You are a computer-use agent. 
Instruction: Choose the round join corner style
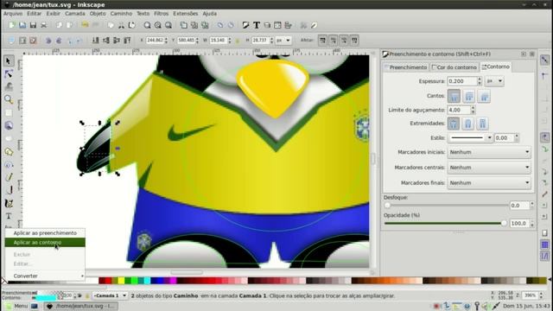(468, 96)
